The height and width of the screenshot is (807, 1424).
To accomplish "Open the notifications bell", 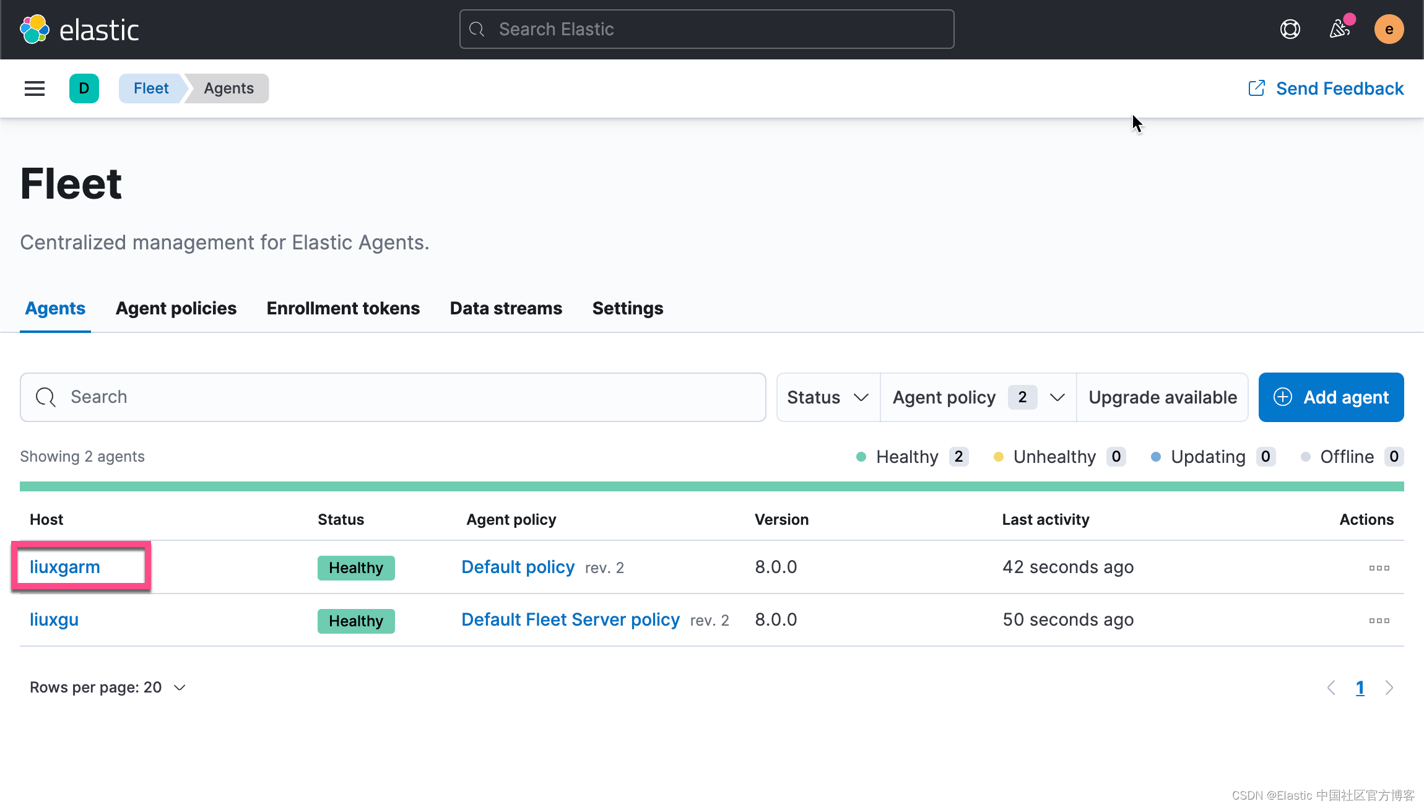I will point(1339,28).
